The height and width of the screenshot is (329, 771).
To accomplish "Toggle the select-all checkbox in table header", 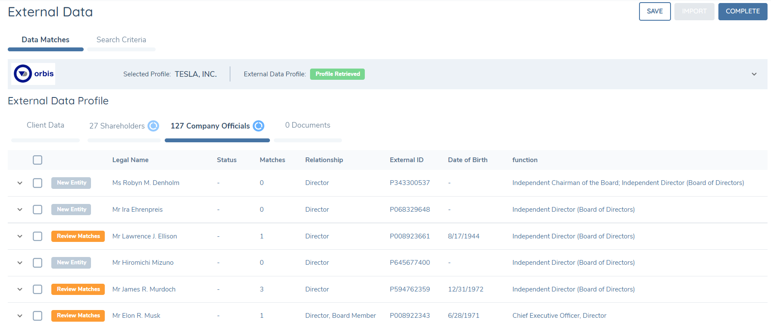I will (x=38, y=160).
